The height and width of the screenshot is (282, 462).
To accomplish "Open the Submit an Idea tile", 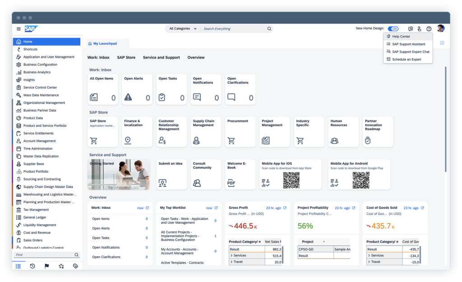I will coord(171,174).
